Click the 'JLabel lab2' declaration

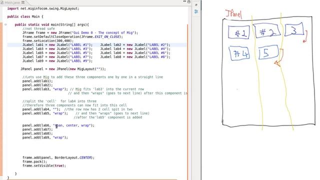pyautogui.click(x=135, y=45)
